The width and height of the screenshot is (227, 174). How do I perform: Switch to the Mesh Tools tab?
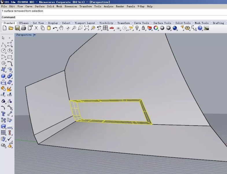point(201,23)
